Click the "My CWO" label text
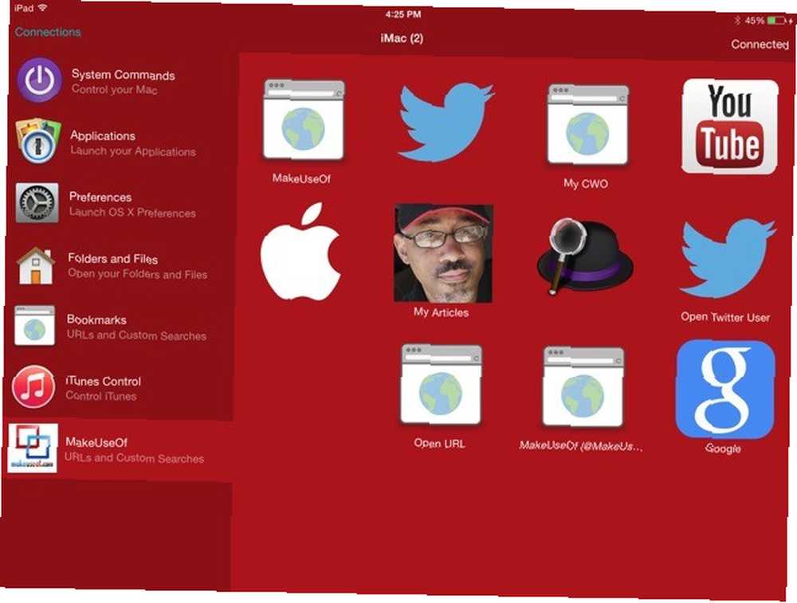 [586, 184]
